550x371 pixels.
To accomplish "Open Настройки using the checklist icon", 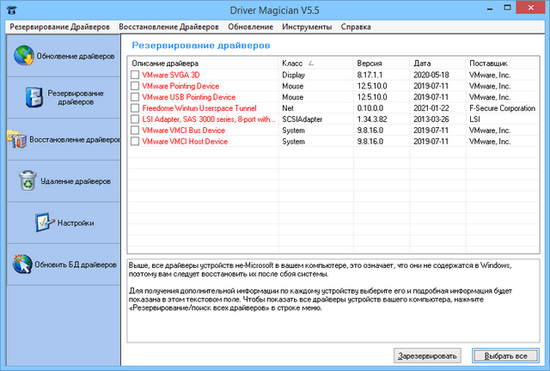I will pyautogui.click(x=45, y=222).
